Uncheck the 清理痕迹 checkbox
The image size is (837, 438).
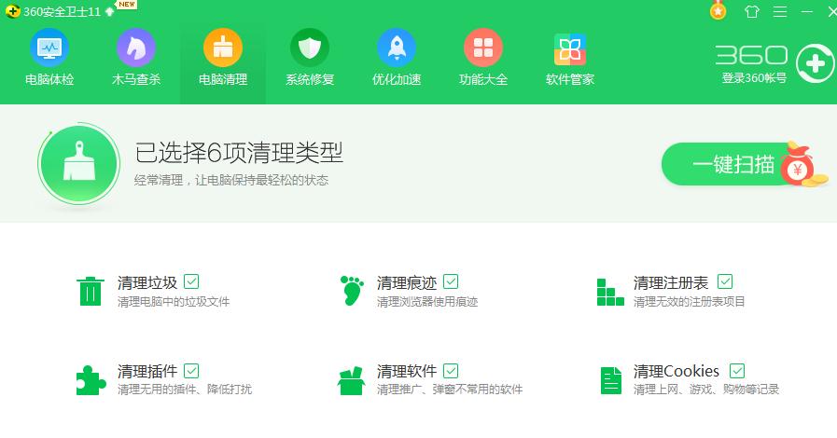click(x=451, y=281)
